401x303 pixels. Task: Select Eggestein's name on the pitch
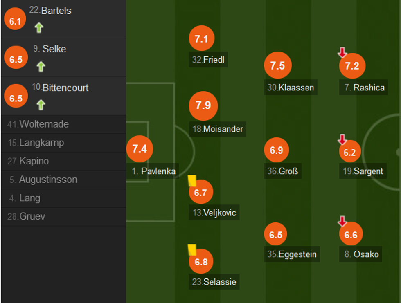(292, 254)
